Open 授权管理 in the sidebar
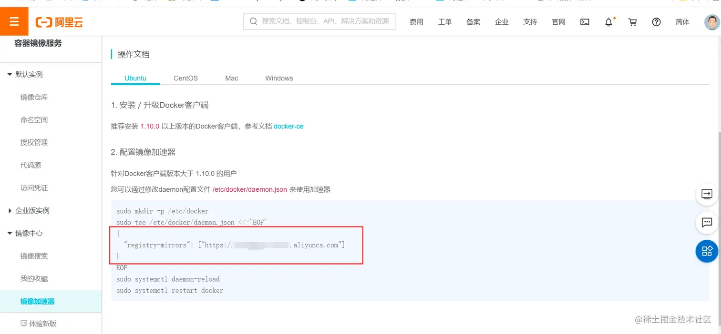 coord(34,142)
